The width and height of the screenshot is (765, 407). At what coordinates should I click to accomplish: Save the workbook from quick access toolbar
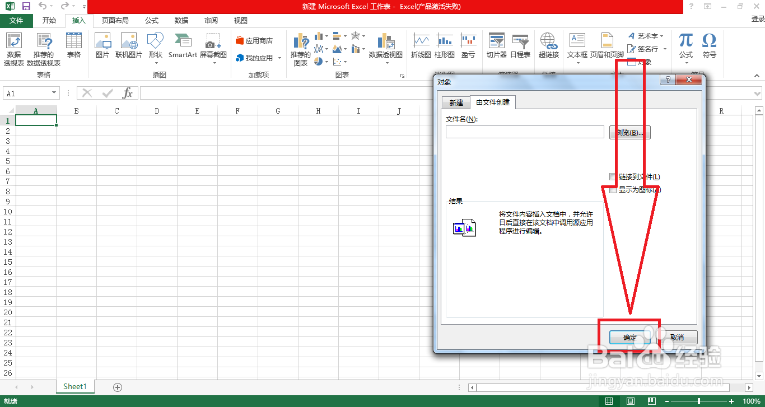point(26,6)
